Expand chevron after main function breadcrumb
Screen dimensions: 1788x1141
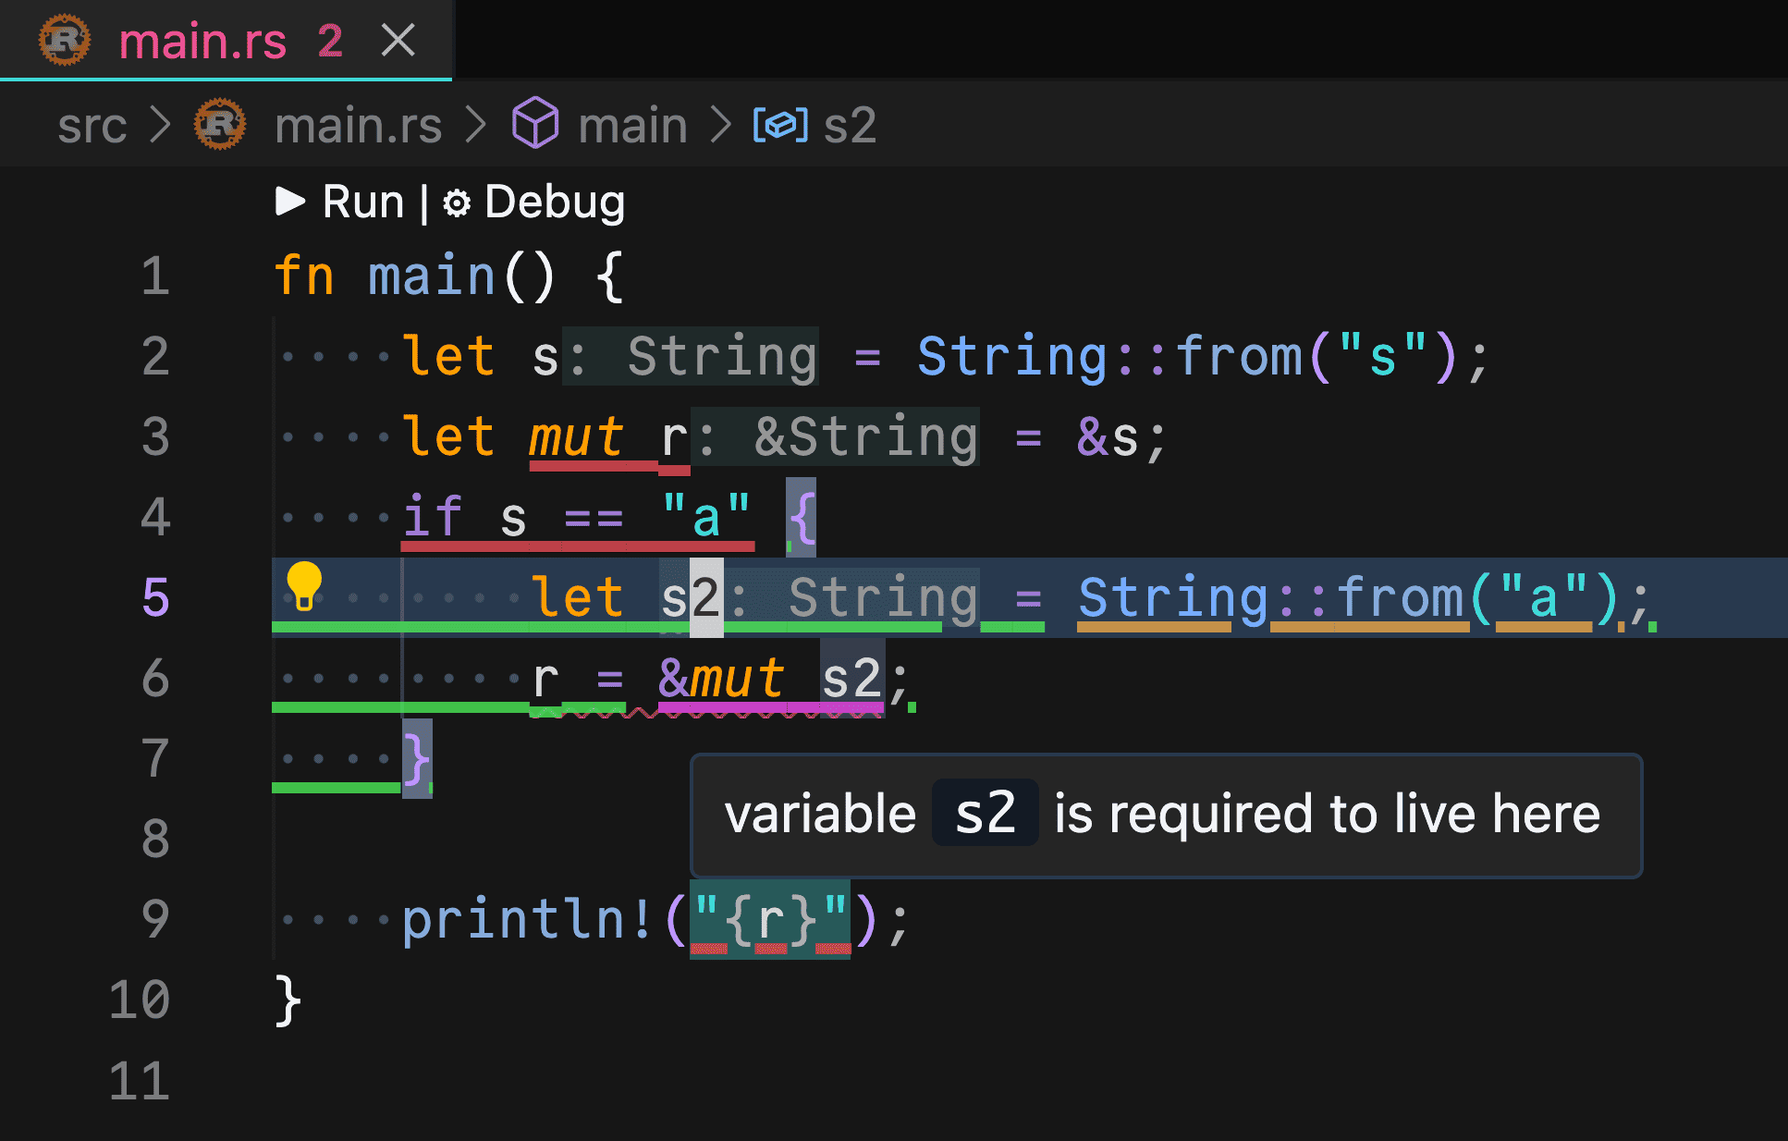(x=721, y=125)
